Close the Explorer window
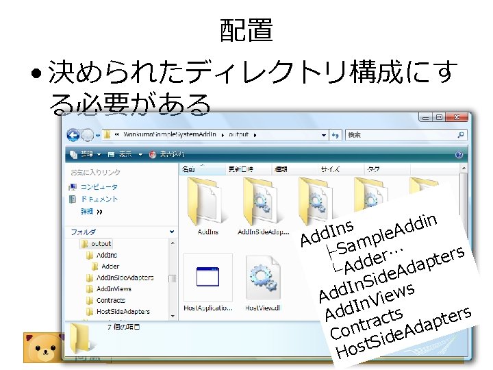Screen dimensions: 493x370 click(457, 117)
